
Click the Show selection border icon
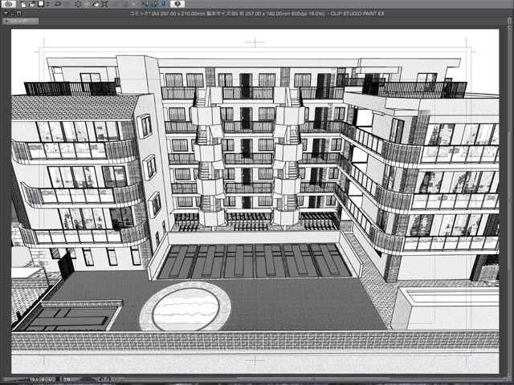pos(134,4)
